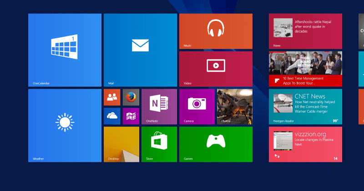Launch the Mail app tile
Screen dimensions: 364x191
click(140, 50)
